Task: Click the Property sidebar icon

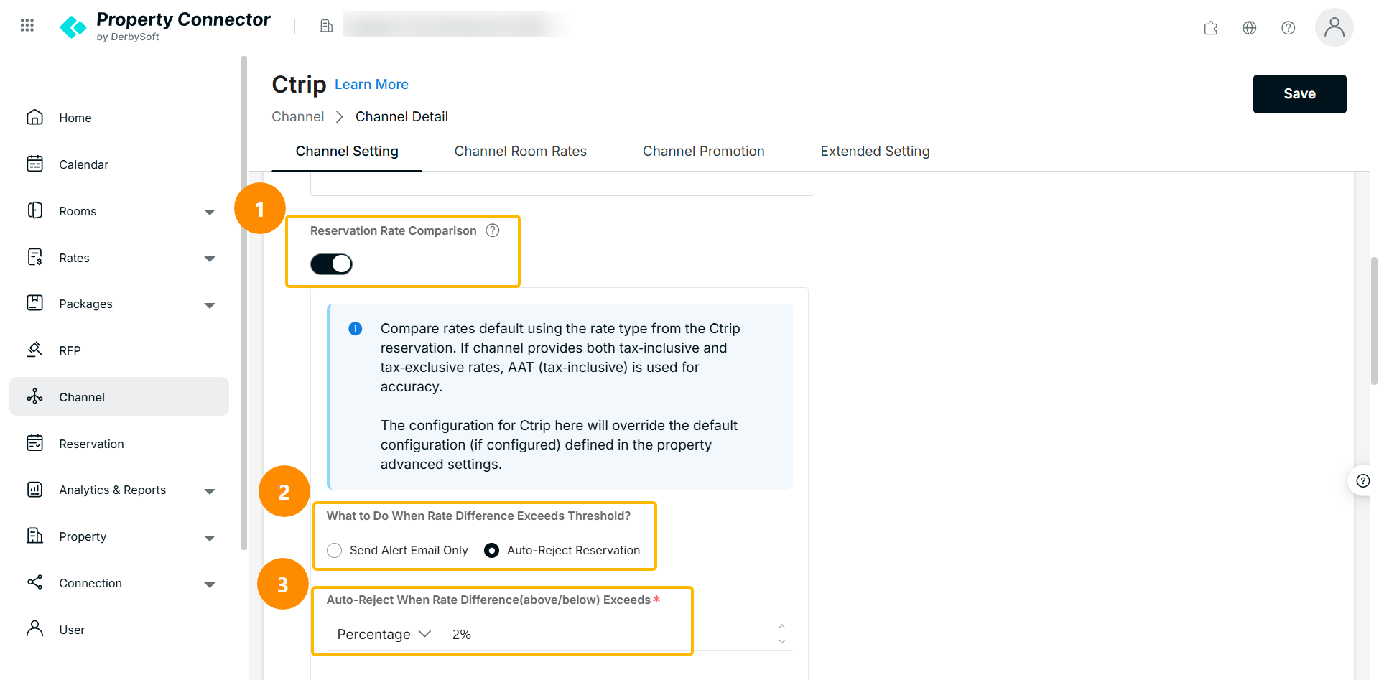Action: 34,536
